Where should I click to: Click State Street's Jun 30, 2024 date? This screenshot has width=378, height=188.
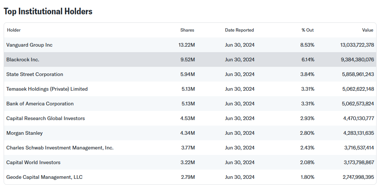[x=240, y=74]
